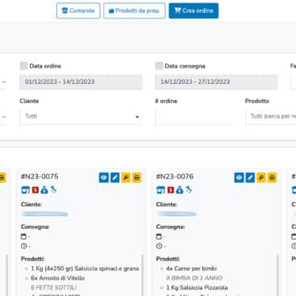Click the clock icon under Consegna in #N23-0075
The width and height of the screenshot is (296, 296).
coord(23,246)
